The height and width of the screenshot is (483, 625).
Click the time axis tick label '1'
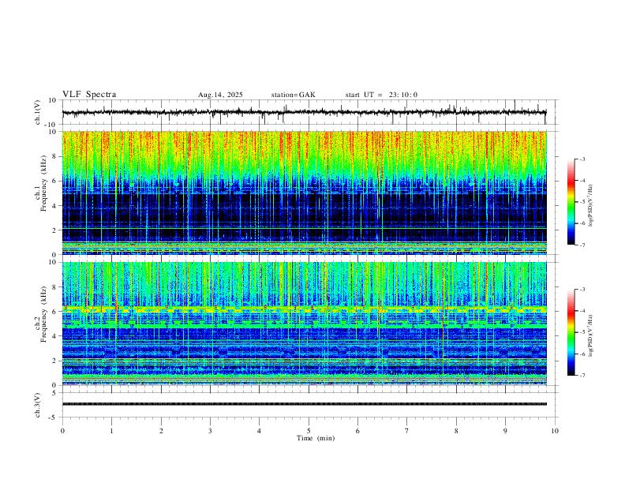[111, 431]
